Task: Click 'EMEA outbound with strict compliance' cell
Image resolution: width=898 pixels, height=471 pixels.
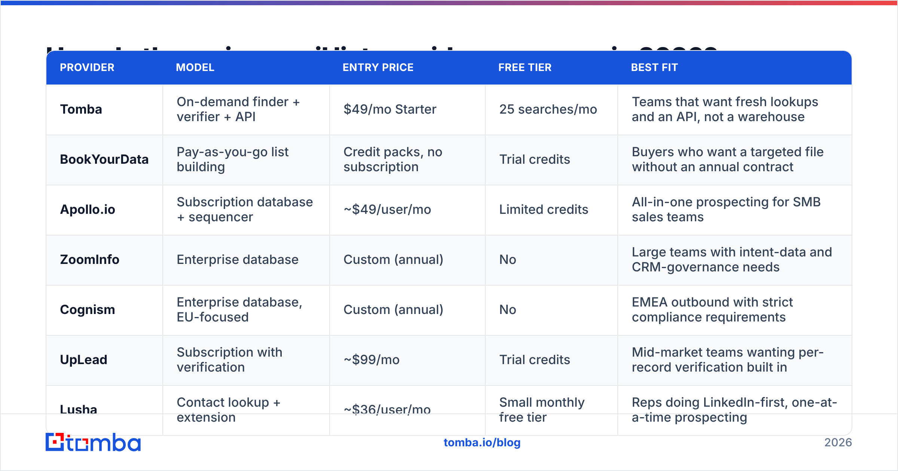Action: tap(735, 310)
